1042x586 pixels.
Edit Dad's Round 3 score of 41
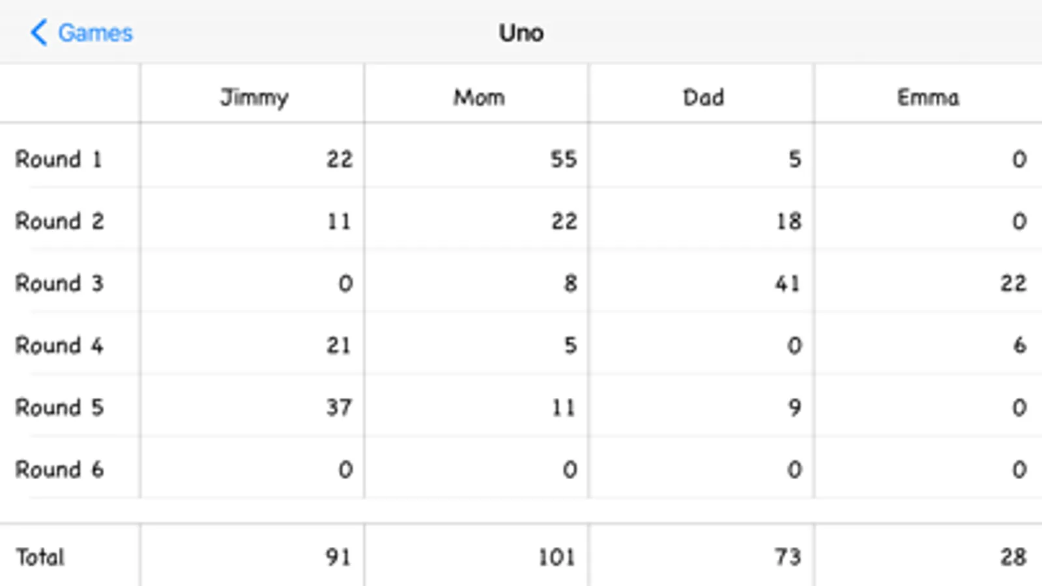pyautogui.click(x=787, y=283)
